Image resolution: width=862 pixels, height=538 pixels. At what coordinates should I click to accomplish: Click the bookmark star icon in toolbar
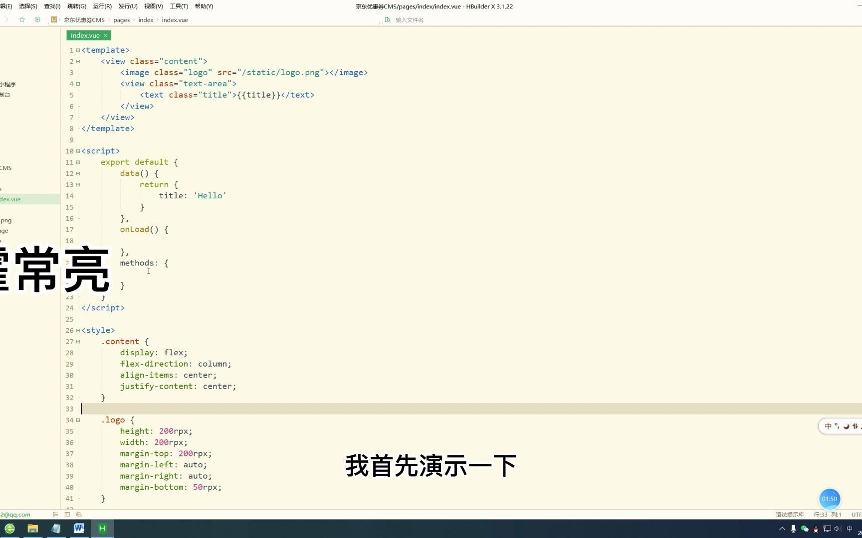[x=22, y=19]
